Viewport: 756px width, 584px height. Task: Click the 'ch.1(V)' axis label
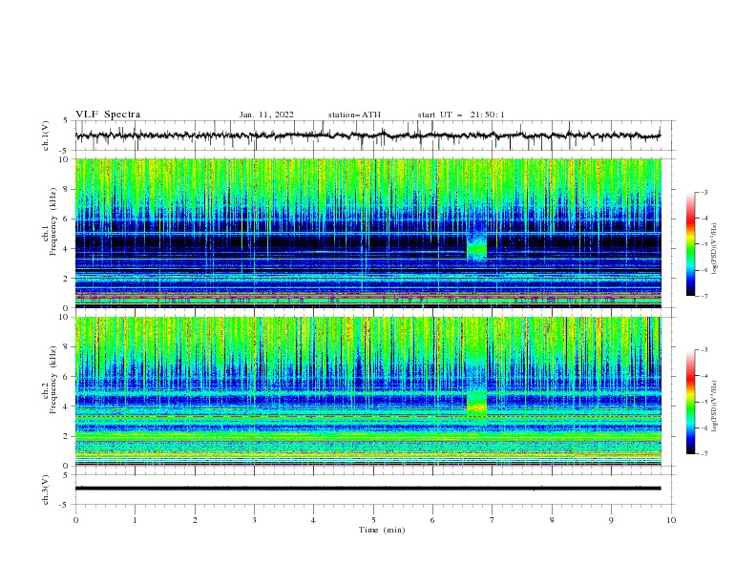46,136
